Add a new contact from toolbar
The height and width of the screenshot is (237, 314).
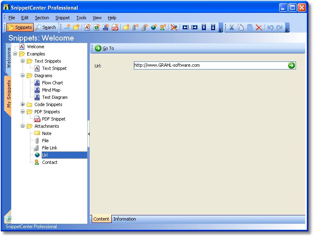[x=163, y=27]
